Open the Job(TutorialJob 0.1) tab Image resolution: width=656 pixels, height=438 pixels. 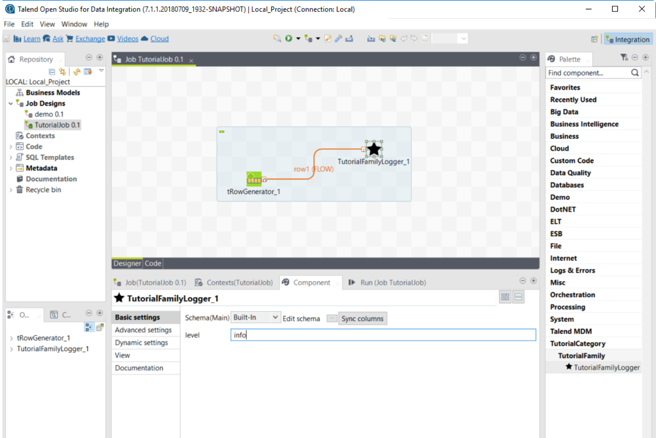pyautogui.click(x=150, y=282)
